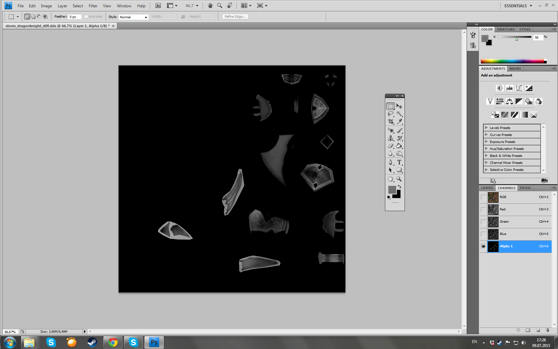Pick the Clone Stamp tool
The height and width of the screenshot is (349, 558).
click(x=391, y=138)
